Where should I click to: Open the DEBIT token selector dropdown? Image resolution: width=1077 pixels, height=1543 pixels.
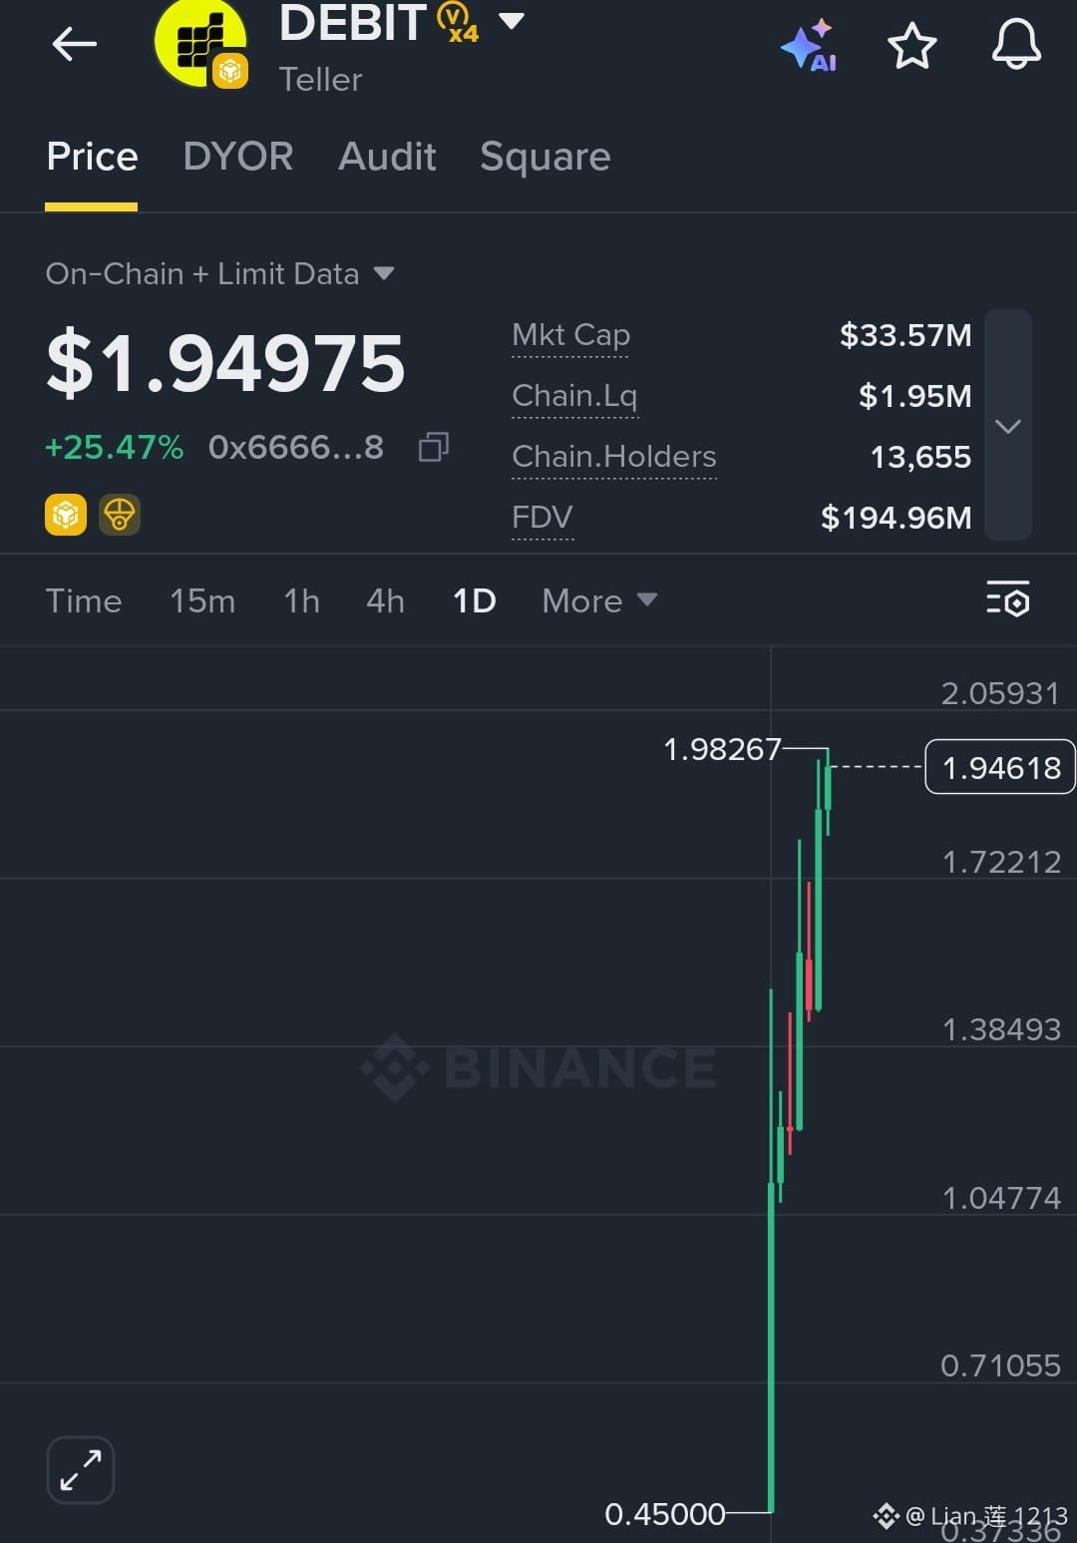coord(511,21)
